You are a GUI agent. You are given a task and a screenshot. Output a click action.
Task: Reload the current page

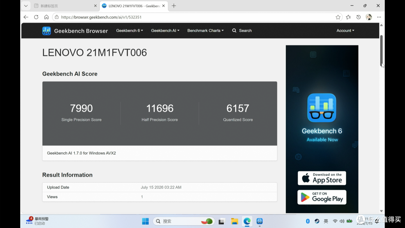point(36,17)
